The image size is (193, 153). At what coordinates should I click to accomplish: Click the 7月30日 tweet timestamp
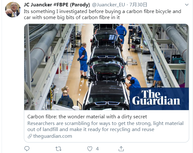tap(138, 5)
